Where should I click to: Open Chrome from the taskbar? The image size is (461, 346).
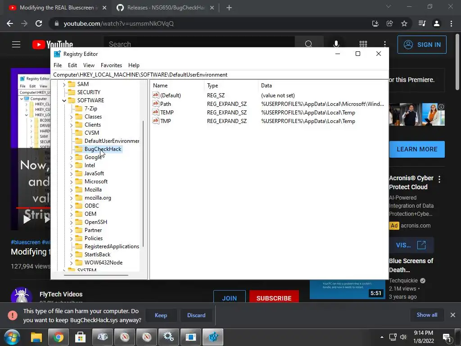click(x=58, y=337)
